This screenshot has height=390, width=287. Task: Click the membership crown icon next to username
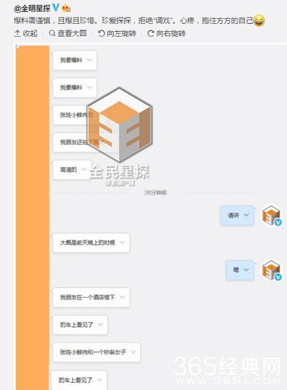pos(66,9)
